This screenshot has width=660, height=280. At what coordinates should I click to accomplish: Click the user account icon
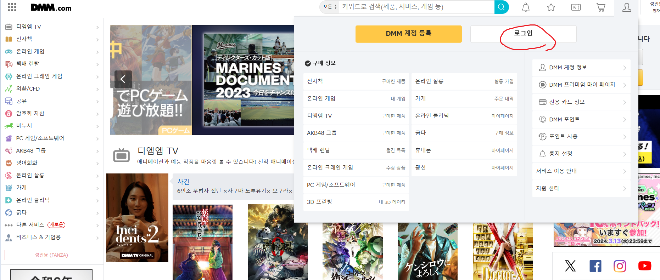click(627, 7)
